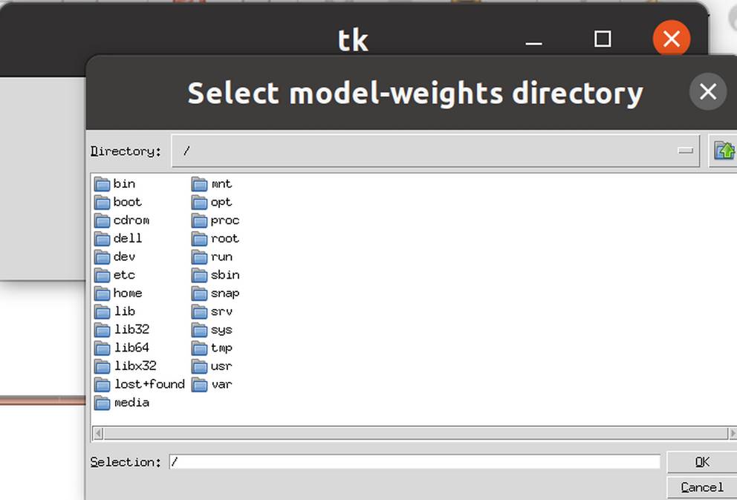The image size is (737, 500).
Task: Select the lost+found folder
Action: 149,384
